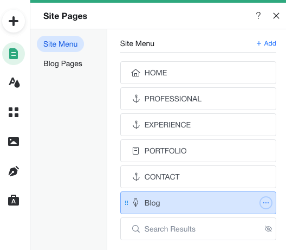Click the magnifier icon beside Search Results
Screen dimensions: 286x250
pos(136,229)
